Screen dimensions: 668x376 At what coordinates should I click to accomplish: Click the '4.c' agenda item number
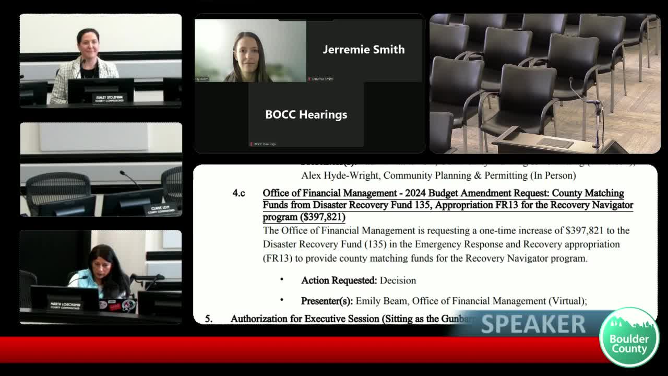pos(238,193)
